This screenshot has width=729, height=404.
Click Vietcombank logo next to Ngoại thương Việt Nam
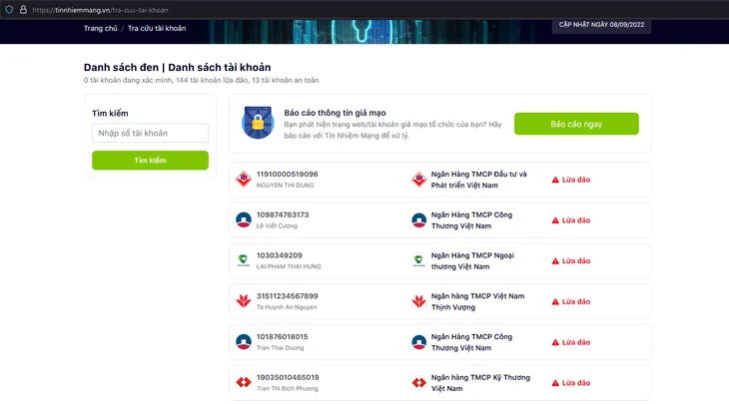coord(418,260)
